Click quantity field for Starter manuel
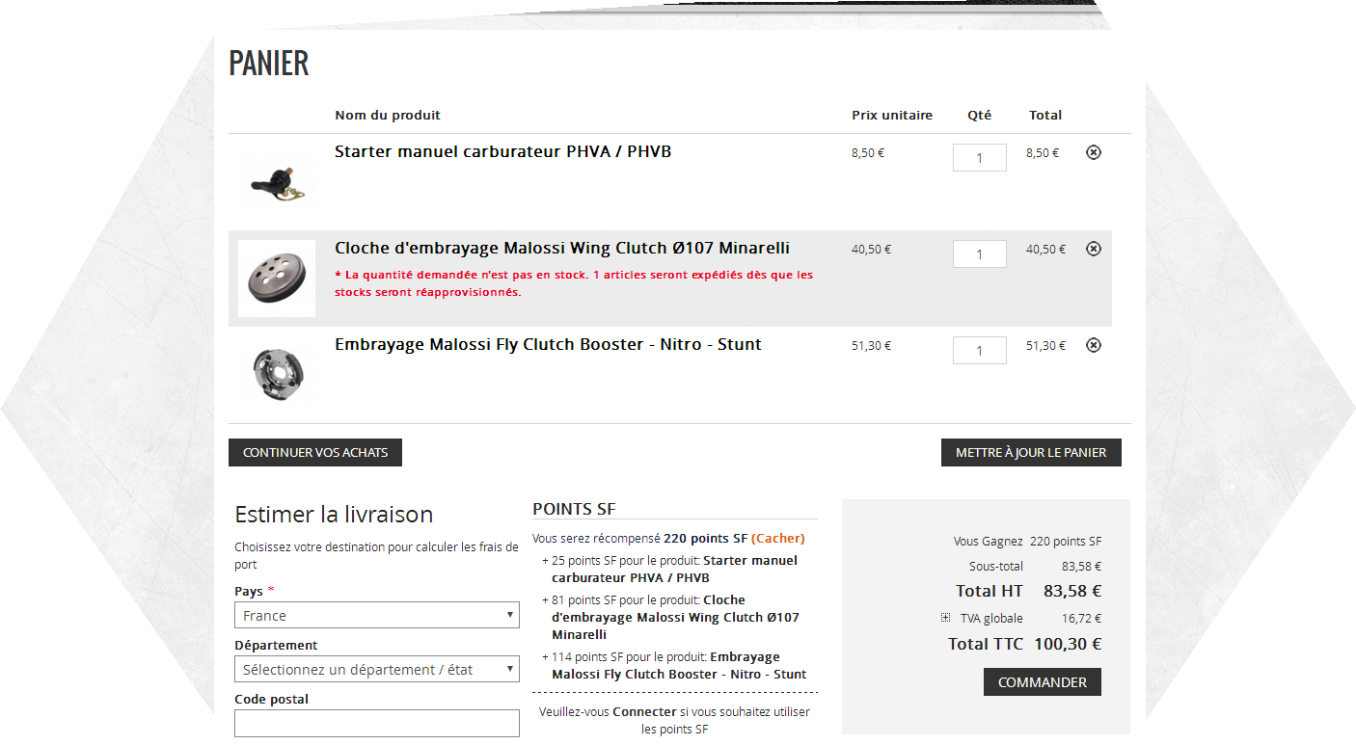Image resolution: width=1356 pixels, height=745 pixels. 979,157
